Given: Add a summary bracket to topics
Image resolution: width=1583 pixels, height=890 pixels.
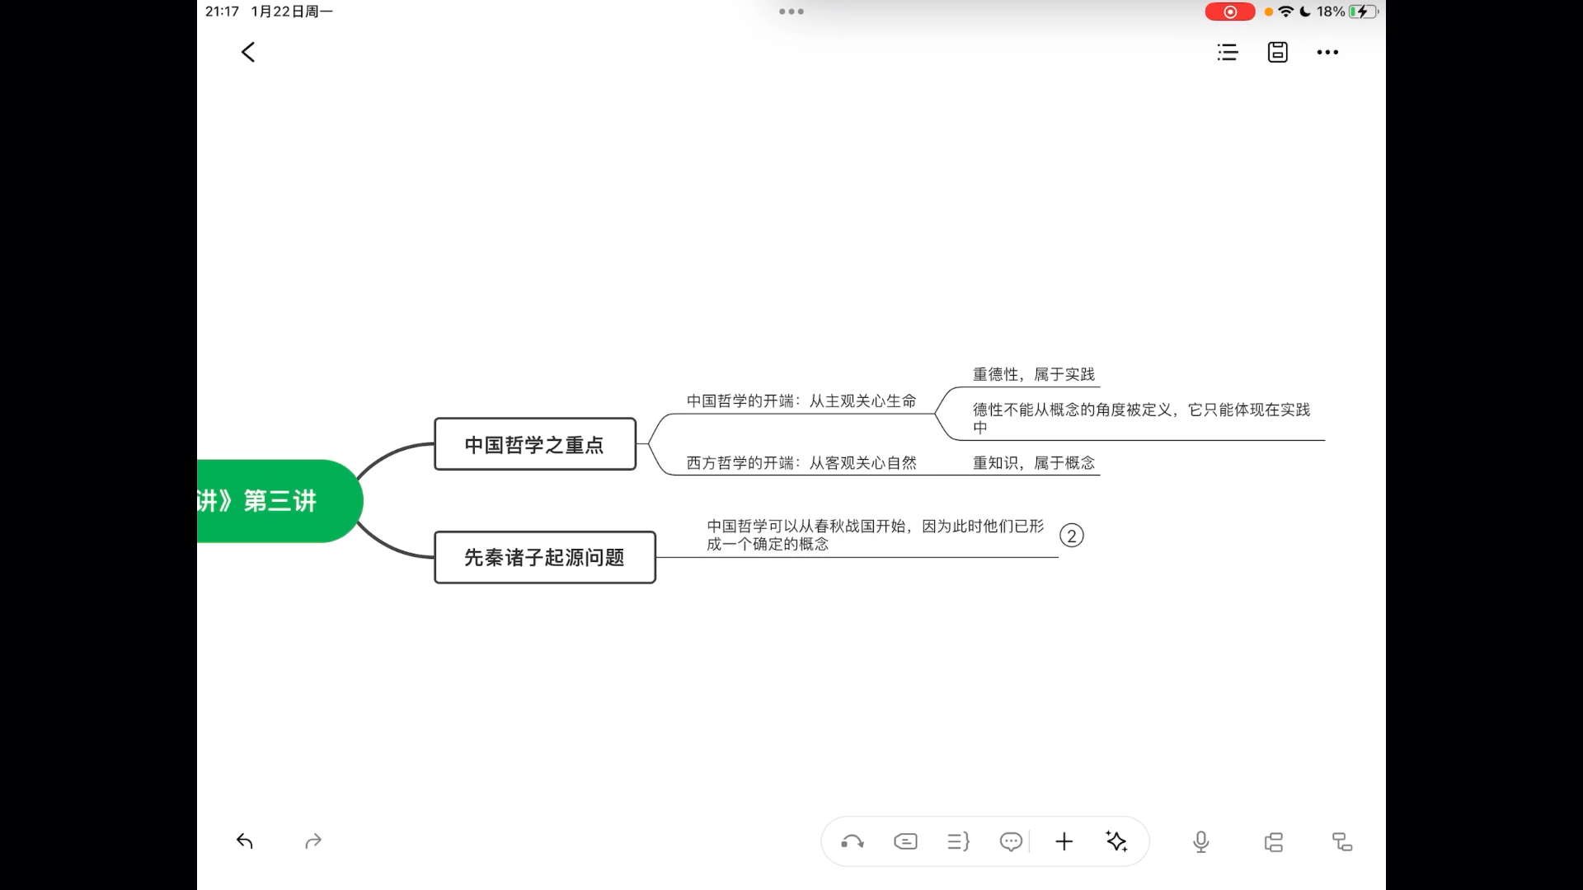Looking at the screenshot, I should tap(958, 841).
